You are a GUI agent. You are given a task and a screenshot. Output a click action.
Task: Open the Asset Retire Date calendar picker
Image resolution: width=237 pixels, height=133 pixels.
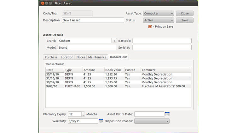click(167, 114)
